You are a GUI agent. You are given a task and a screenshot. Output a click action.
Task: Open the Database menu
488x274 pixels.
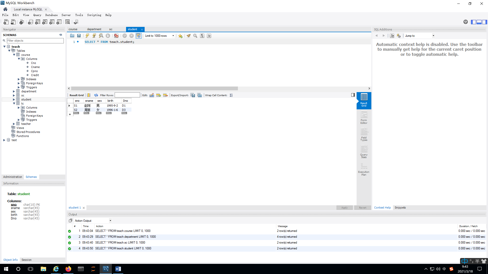pos(51,15)
